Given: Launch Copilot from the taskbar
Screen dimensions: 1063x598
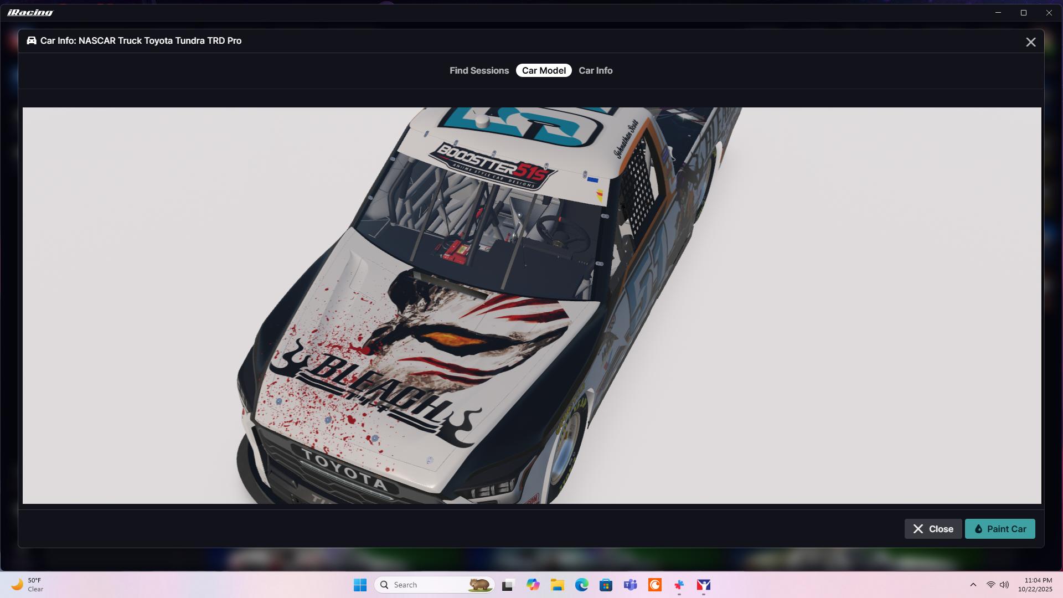Looking at the screenshot, I should pyautogui.click(x=533, y=585).
